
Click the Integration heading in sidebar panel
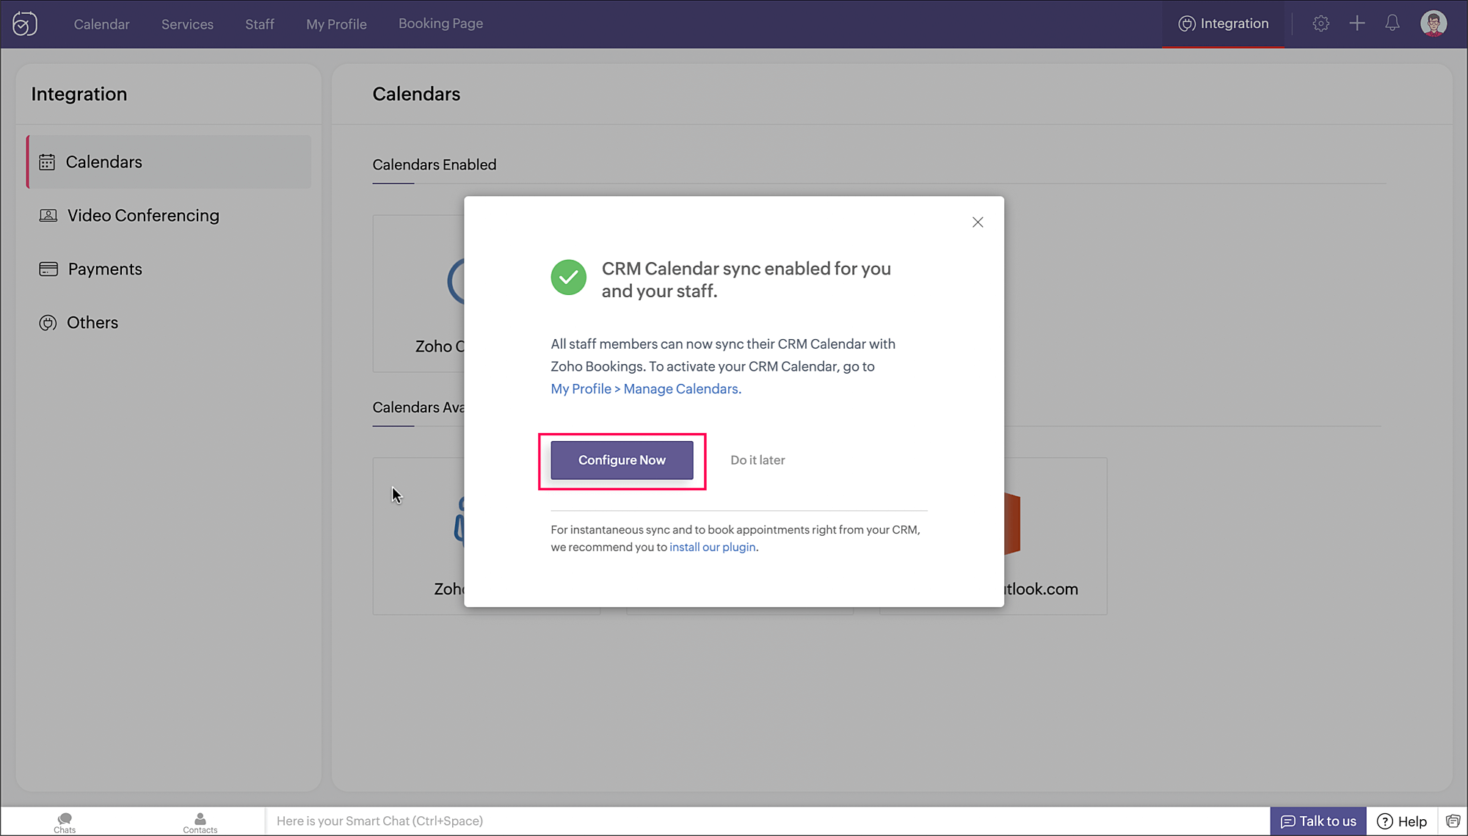[x=79, y=94]
